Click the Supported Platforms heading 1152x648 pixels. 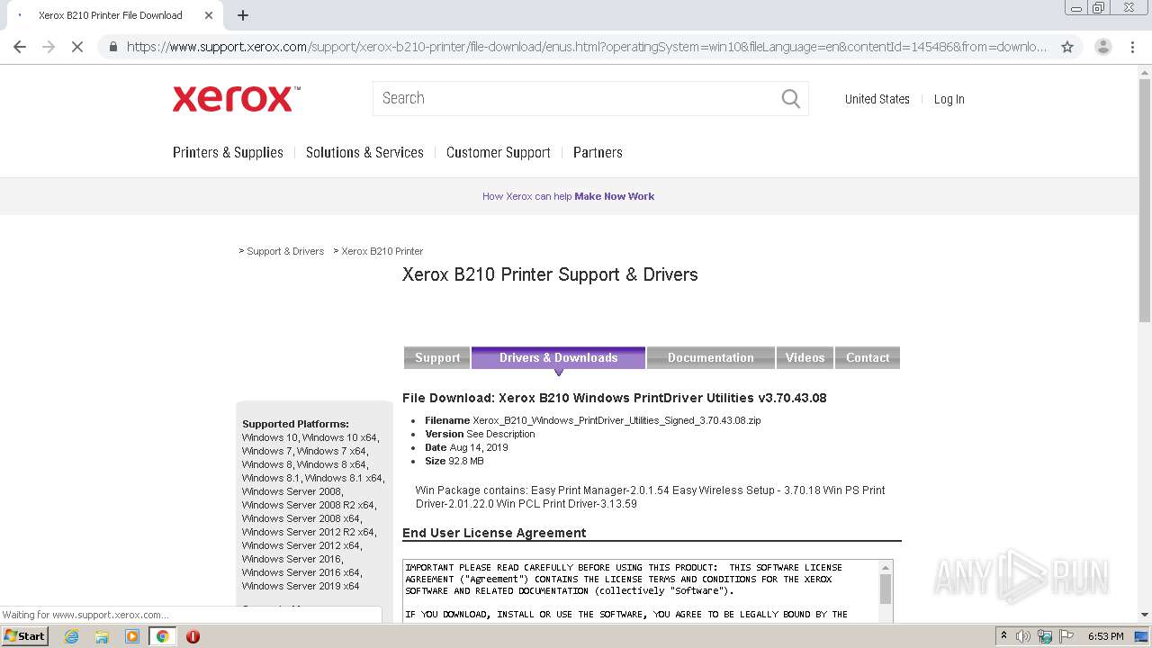295,424
